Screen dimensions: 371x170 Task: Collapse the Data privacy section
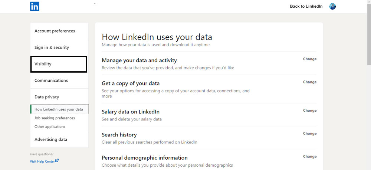59,97
